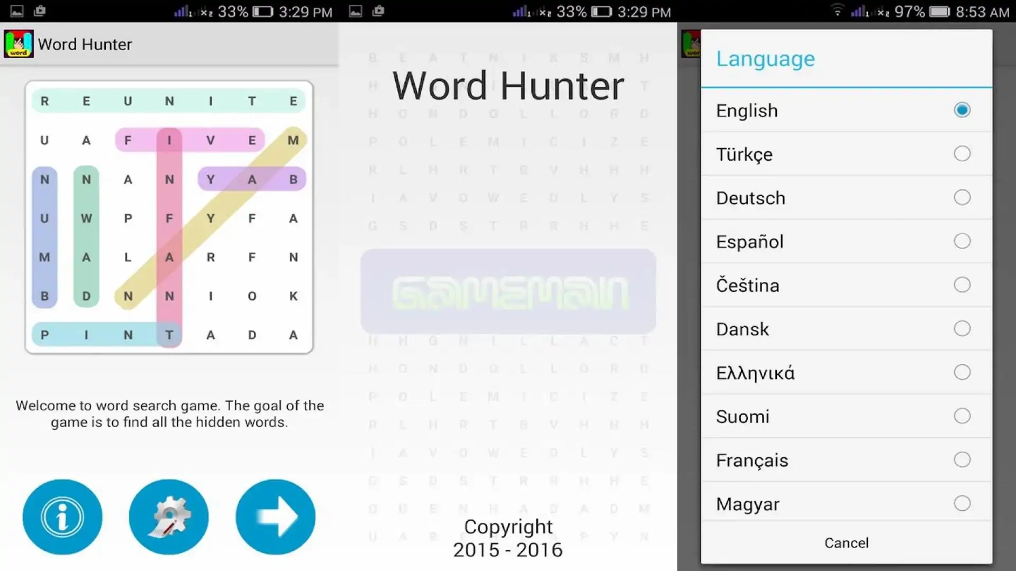Open the info button with circled i
The width and height of the screenshot is (1016, 571).
coord(62,517)
